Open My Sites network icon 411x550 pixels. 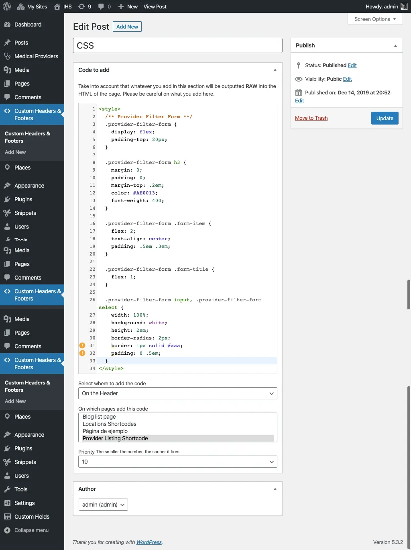coord(21,6)
